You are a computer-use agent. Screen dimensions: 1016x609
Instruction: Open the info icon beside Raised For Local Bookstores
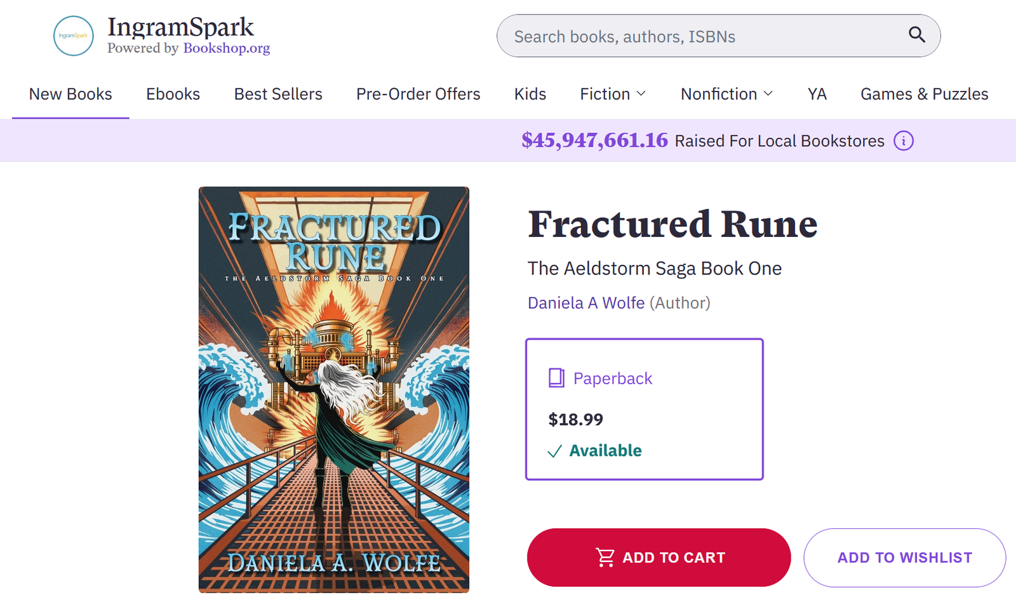point(904,140)
